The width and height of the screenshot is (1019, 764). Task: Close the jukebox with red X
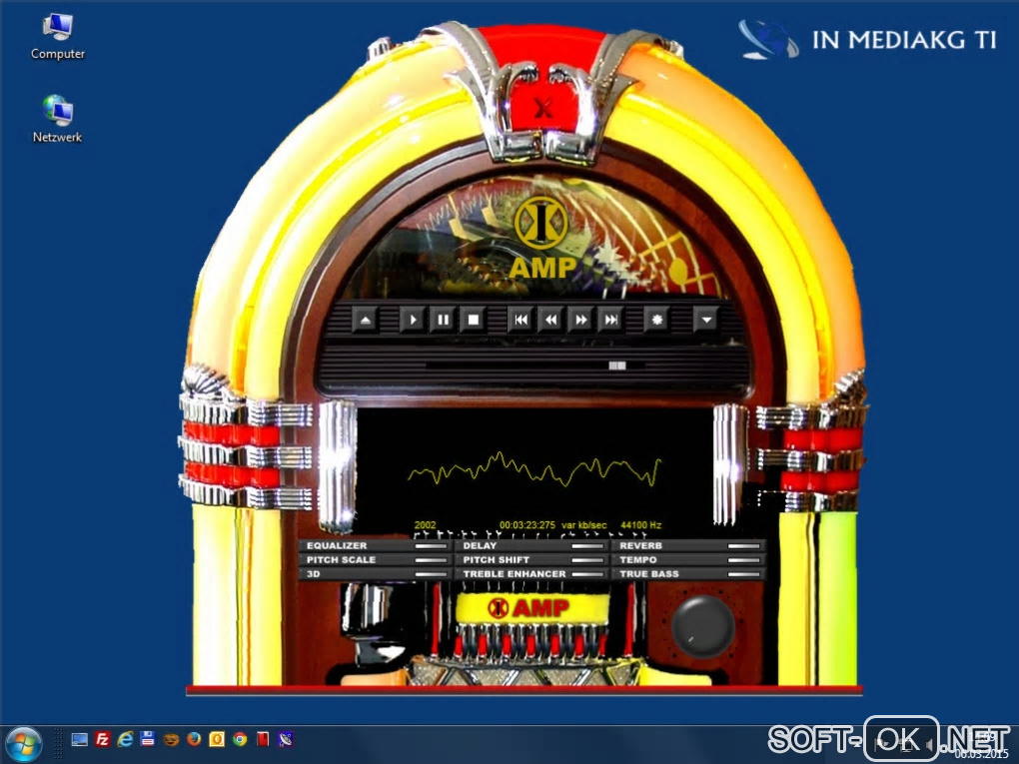click(543, 108)
